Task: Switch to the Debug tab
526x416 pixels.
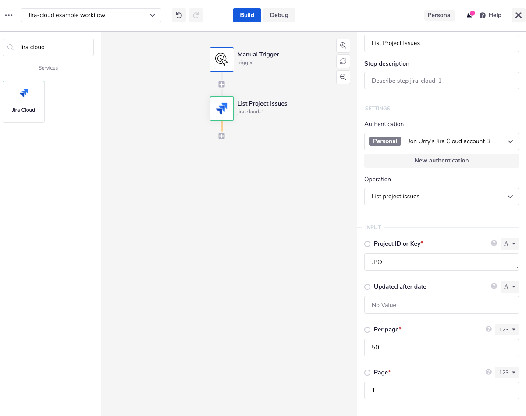Action: [x=279, y=15]
